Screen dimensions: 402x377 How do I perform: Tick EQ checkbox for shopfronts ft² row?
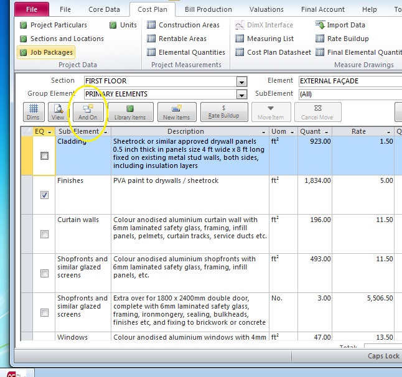pos(44,274)
